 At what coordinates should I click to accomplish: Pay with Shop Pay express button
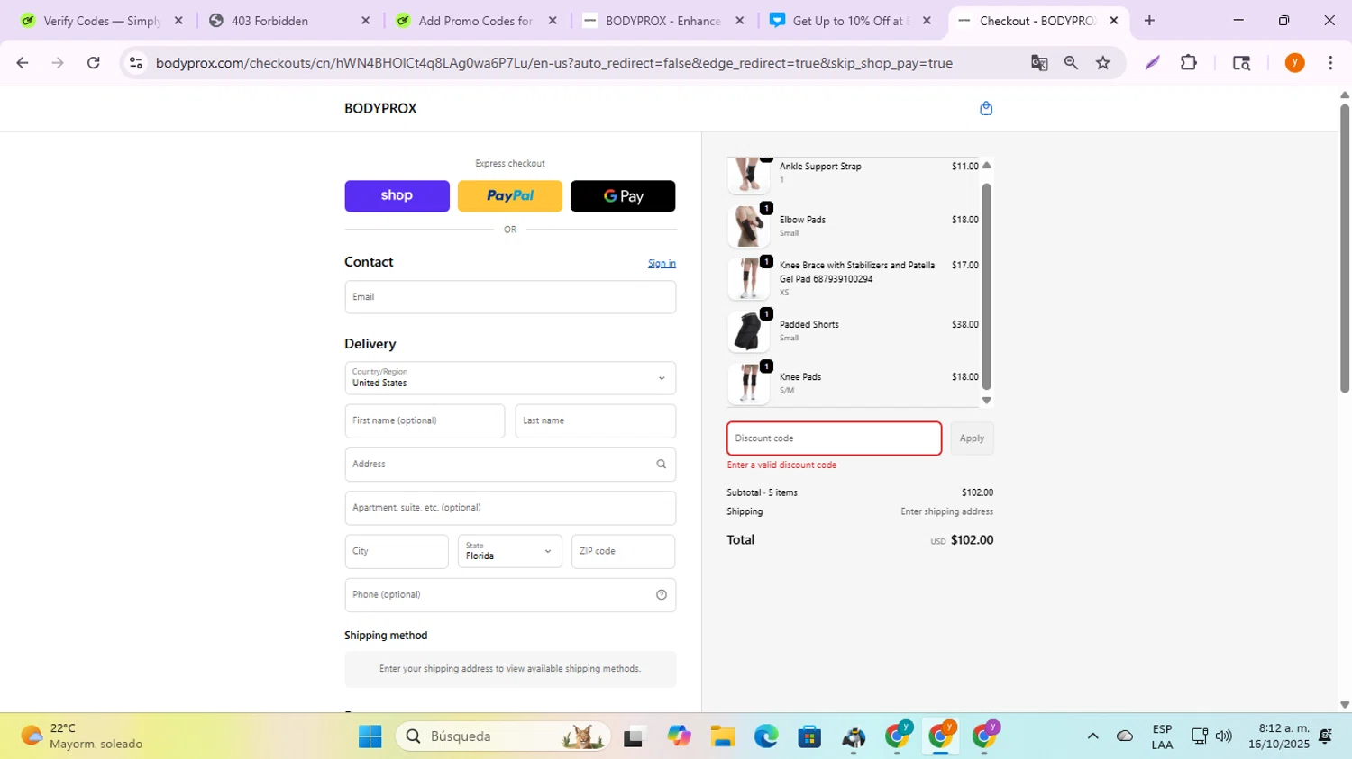pos(397,196)
